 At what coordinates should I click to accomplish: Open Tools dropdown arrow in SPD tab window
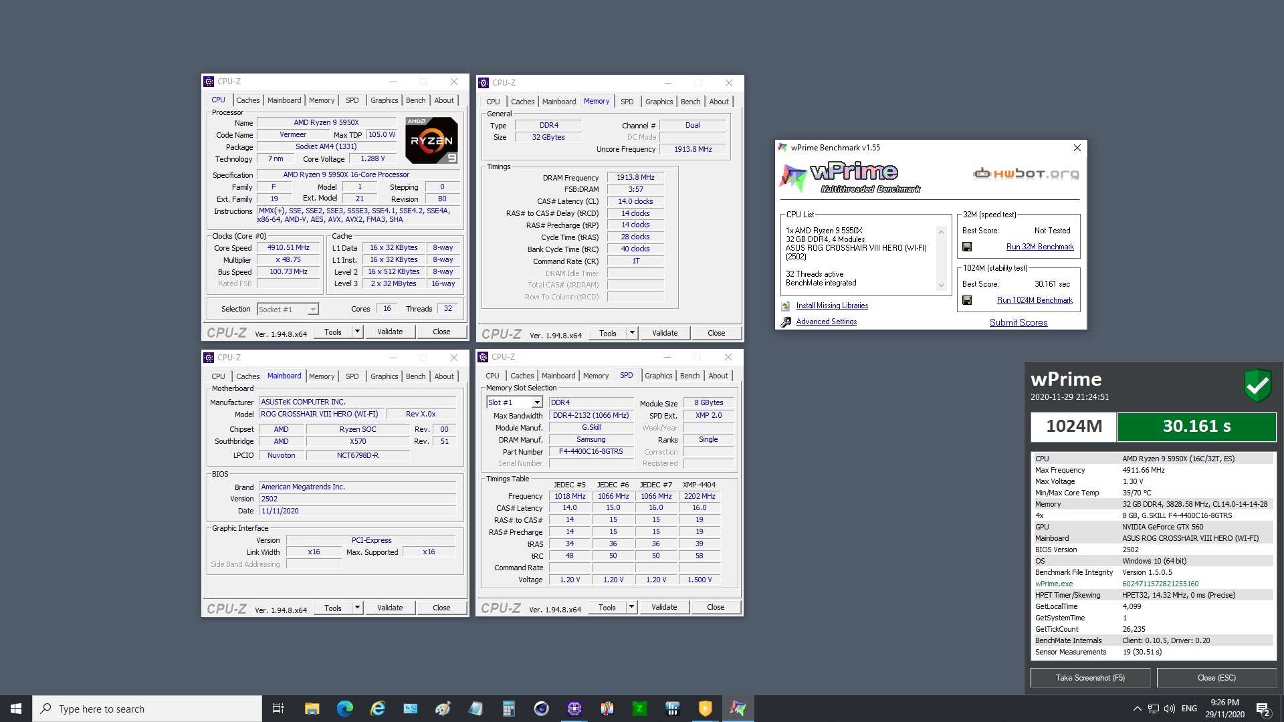(x=631, y=607)
